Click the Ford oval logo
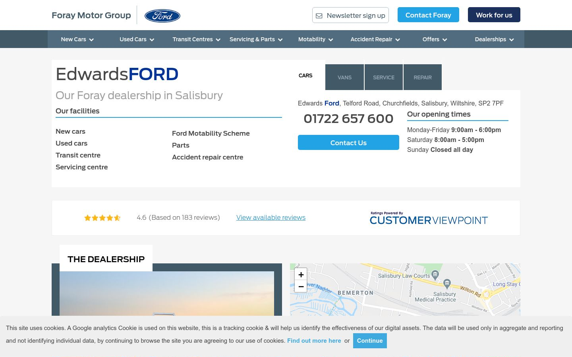The height and width of the screenshot is (357, 572). point(162,16)
